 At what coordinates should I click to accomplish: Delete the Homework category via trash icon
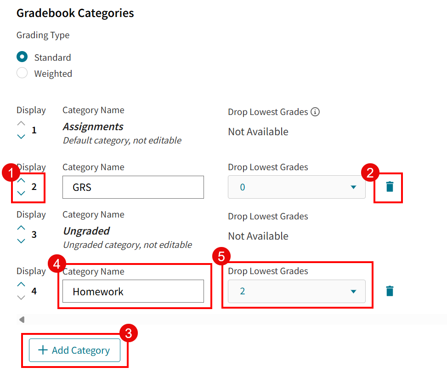pyautogui.click(x=390, y=291)
